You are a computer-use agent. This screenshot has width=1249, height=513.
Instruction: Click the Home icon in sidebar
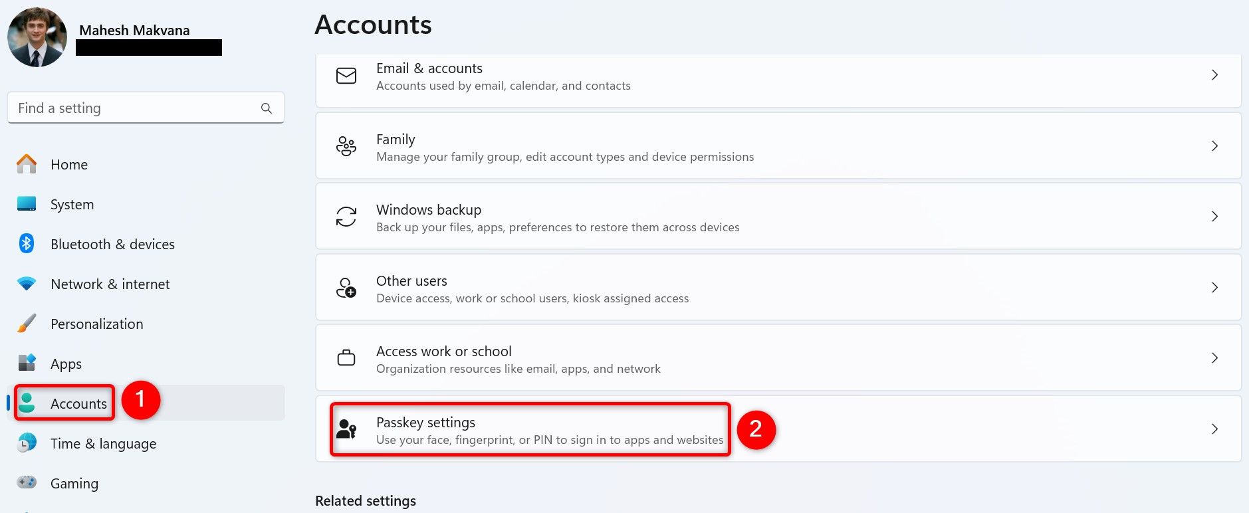27,164
